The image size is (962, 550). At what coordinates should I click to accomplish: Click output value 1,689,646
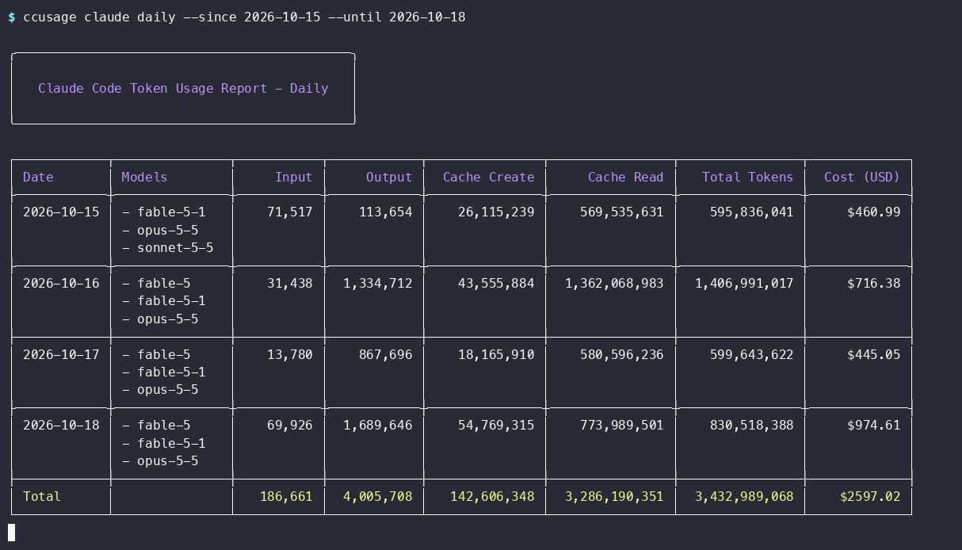tap(378, 425)
